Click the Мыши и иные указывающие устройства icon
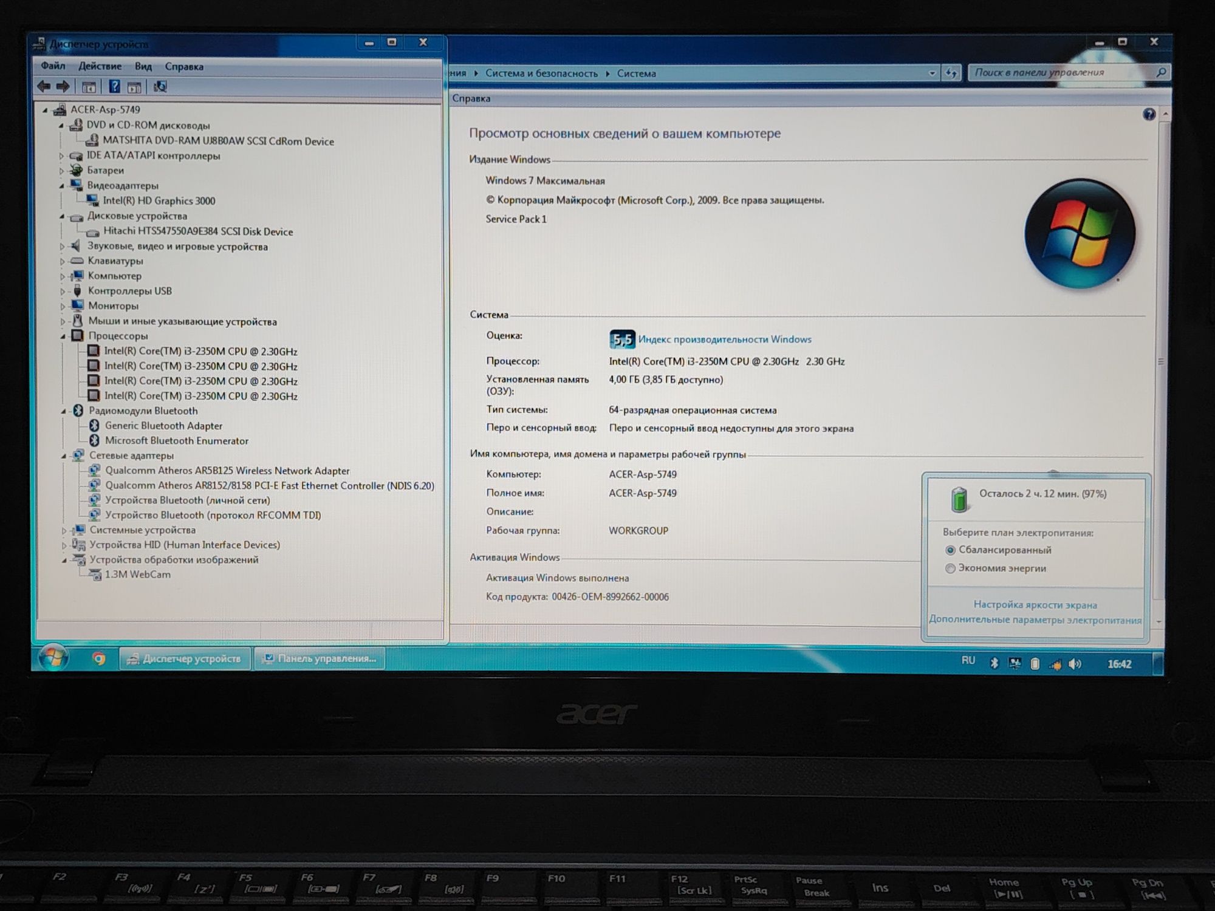This screenshot has width=1215, height=911. (x=77, y=321)
